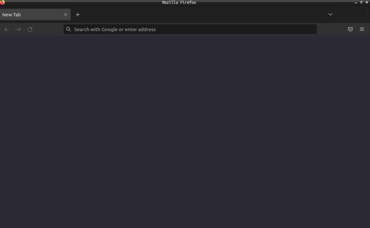Open a new tab with plus button
The image size is (370, 228).
click(78, 14)
